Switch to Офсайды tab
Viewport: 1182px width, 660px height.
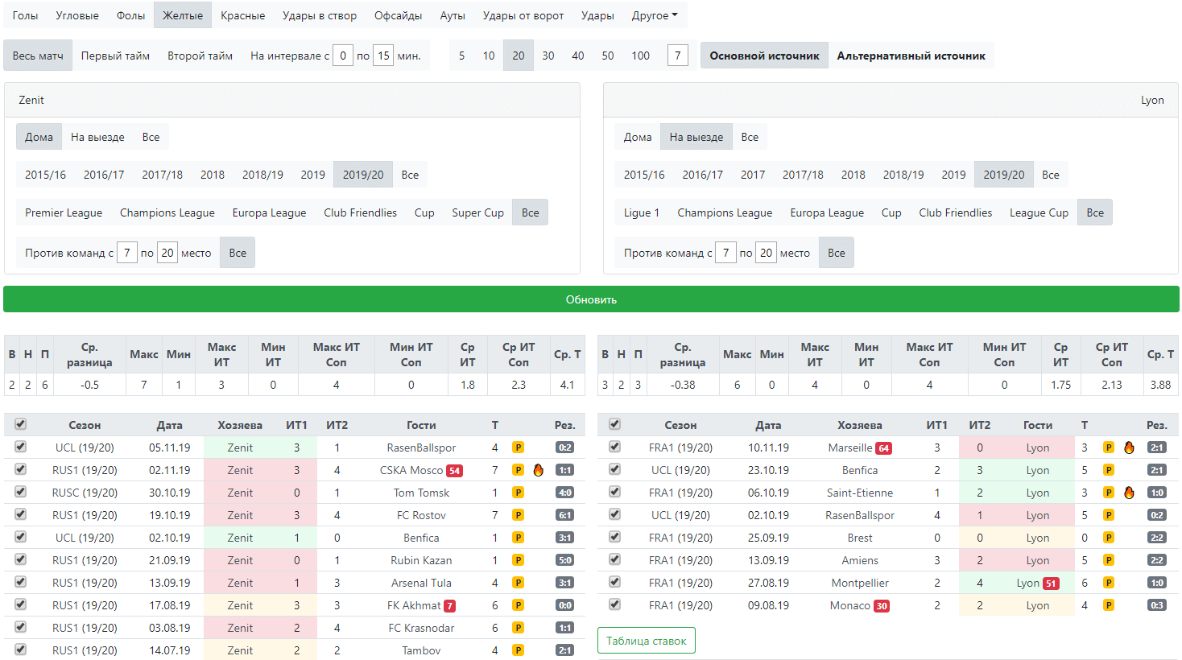click(398, 15)
